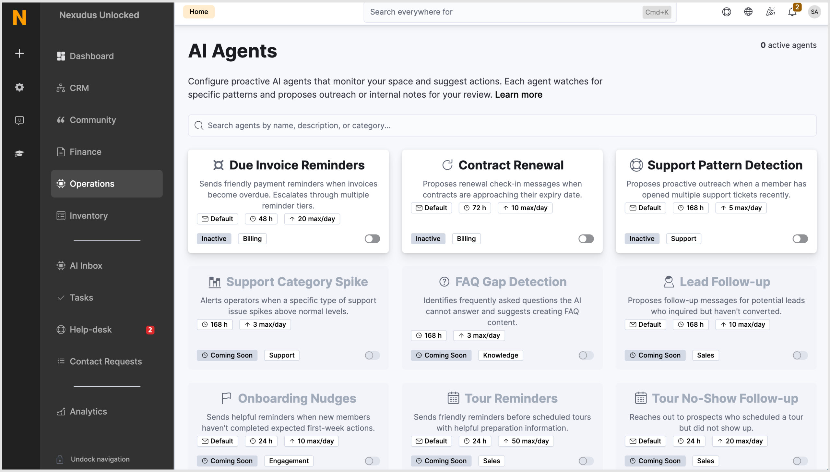Open Contact Requests in the sidebar
The height and width of the screenshot is (472, 830).
point(107,361)
